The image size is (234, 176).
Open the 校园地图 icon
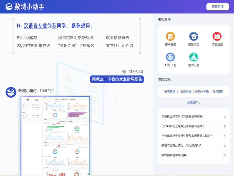[217, 37]
